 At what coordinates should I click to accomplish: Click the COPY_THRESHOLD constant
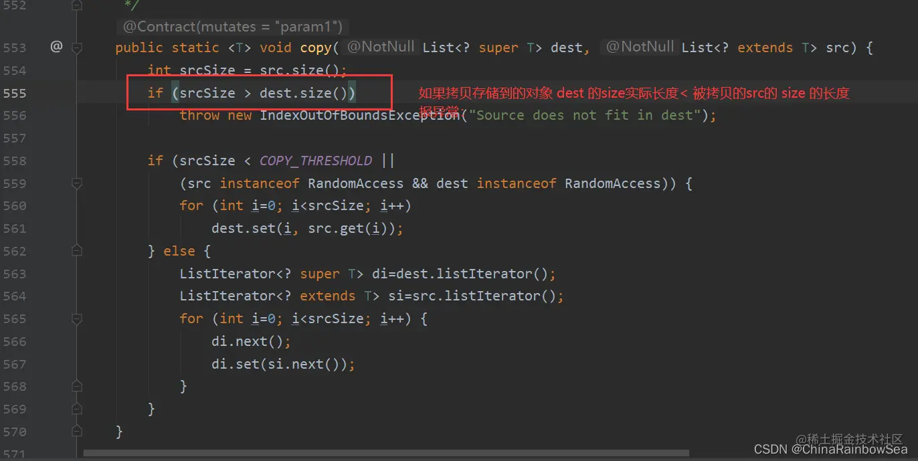(316, 161)
